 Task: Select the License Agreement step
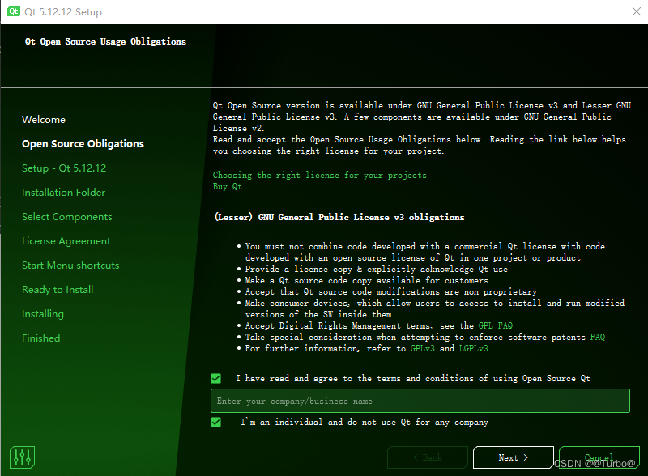[x=66, y=241]
